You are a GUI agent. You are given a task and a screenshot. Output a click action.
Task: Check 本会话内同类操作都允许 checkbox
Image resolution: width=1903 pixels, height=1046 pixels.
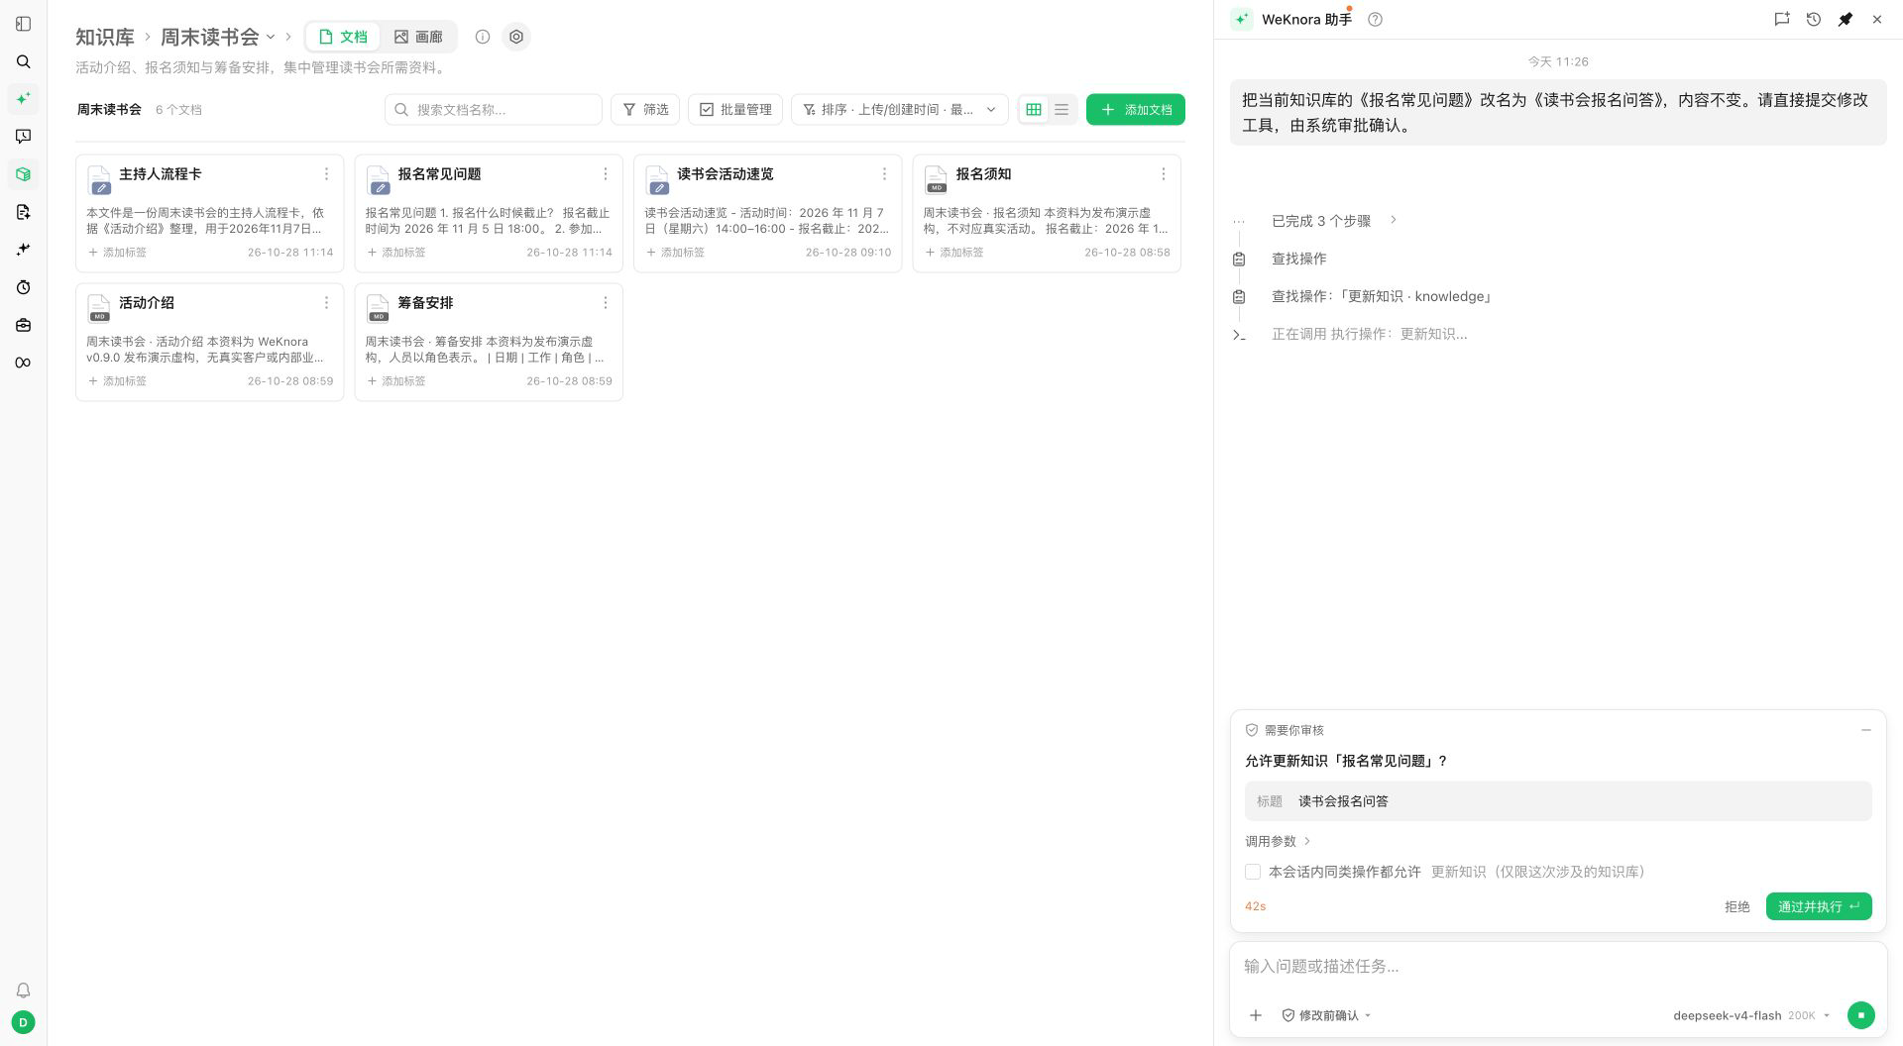pos(1253,872)
